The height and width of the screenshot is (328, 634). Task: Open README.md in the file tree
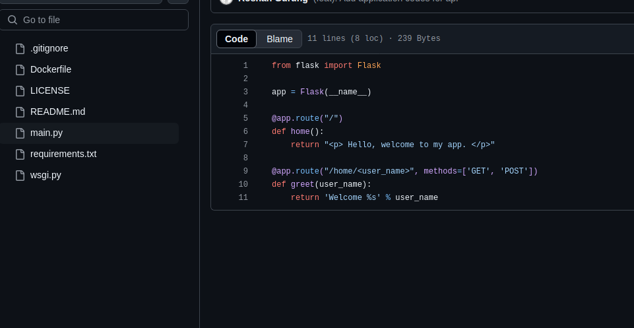pos(58,112)
